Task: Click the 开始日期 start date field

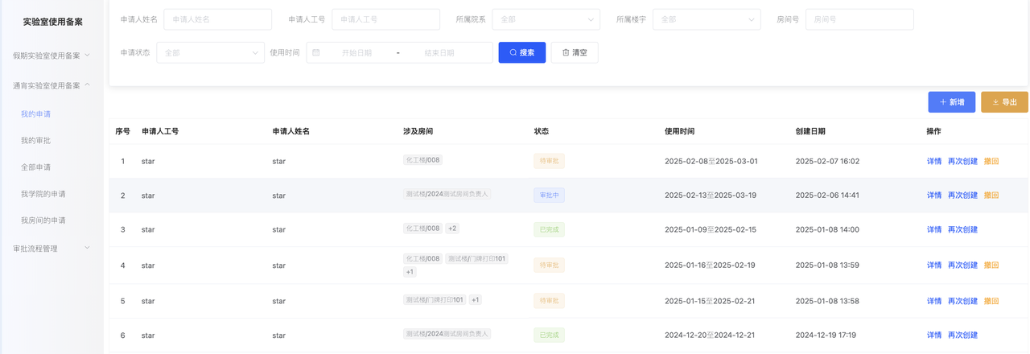Action: point(356,52)
